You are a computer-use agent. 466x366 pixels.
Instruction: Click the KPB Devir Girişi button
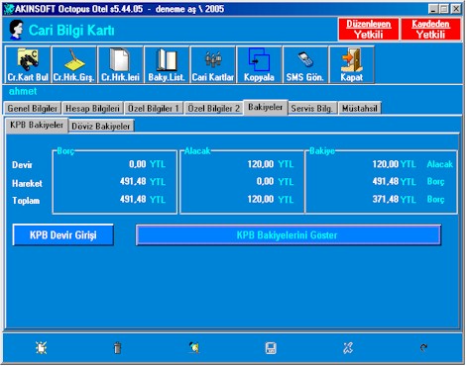pyautogui.click(x=63, y=235)
